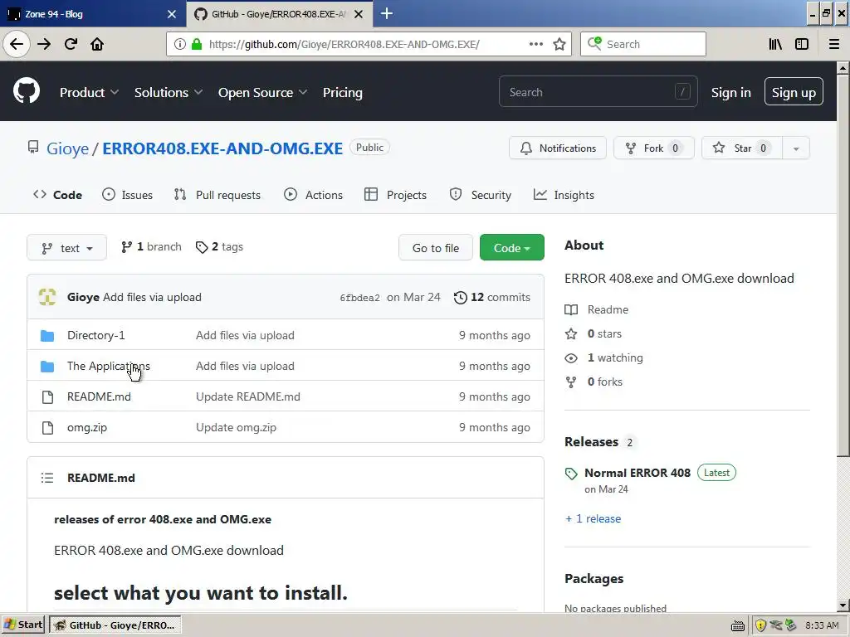
Task: Click the Sign in link
Action: [x=730, y=93]
